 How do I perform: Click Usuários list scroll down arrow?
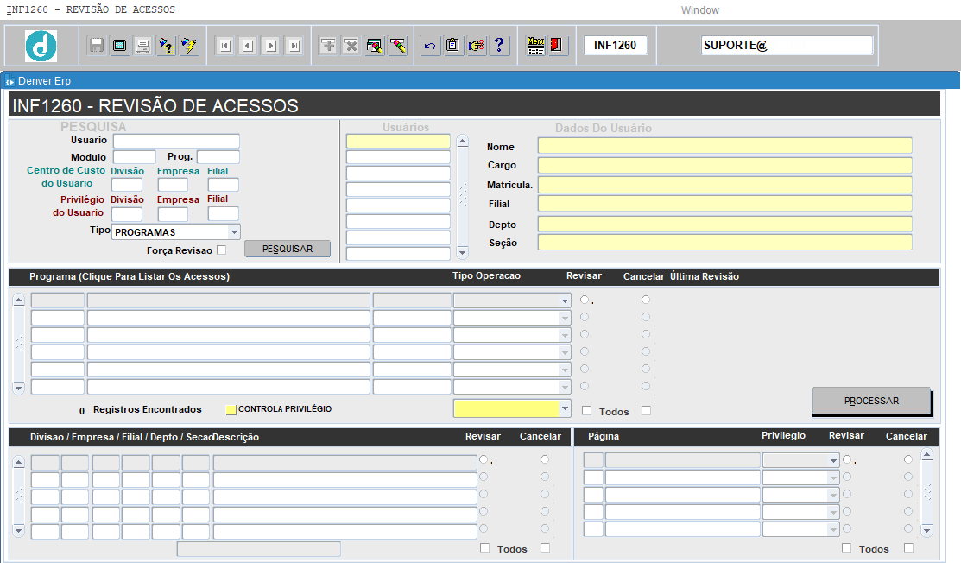463,252
